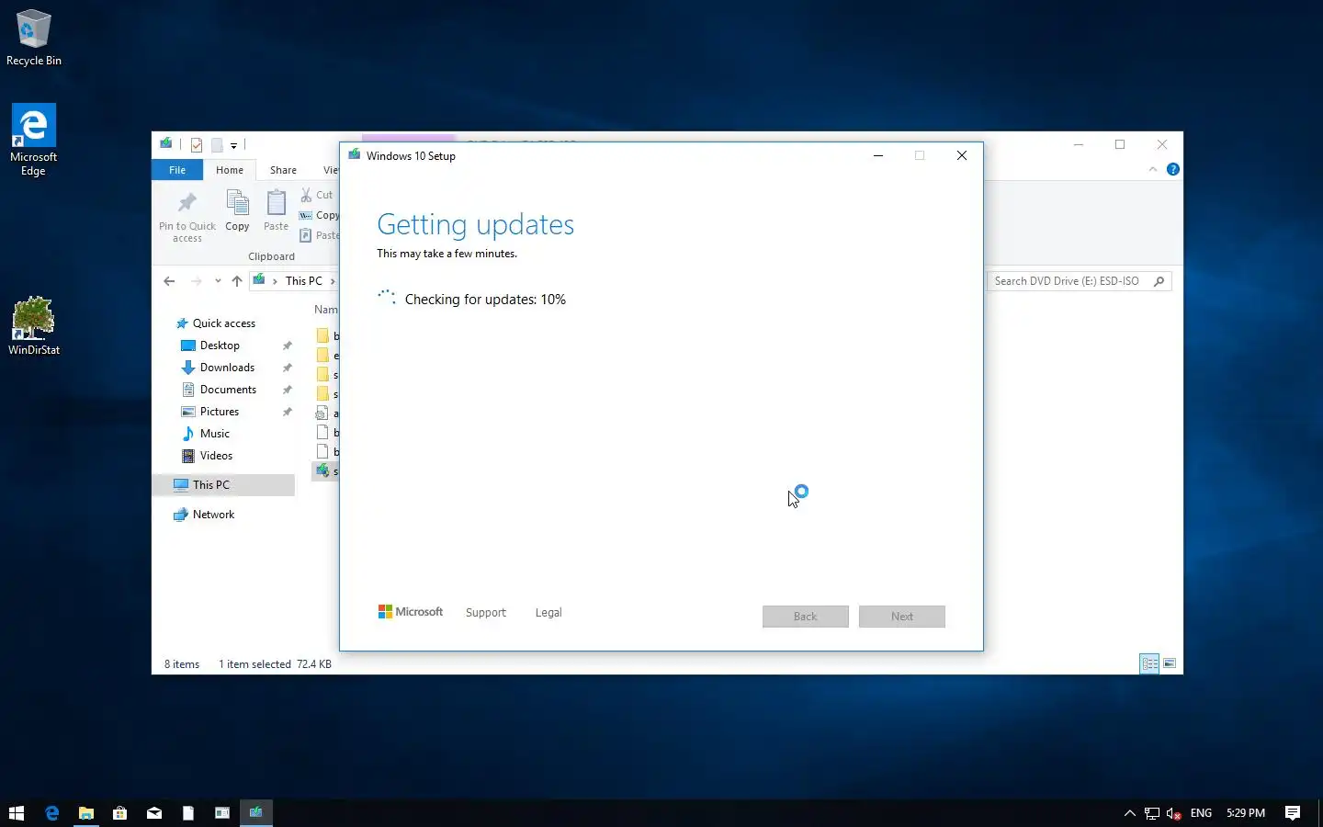This screenshot has width=1323, height=827.
Task: Go back using Explorer's back arrow
Action: tap(169, 281)
